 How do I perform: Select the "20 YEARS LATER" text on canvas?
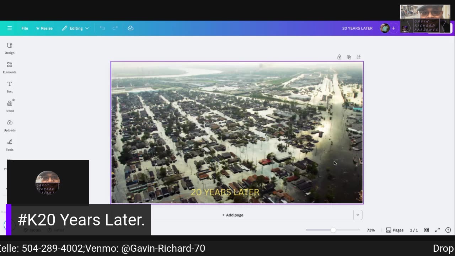point(225,192)
